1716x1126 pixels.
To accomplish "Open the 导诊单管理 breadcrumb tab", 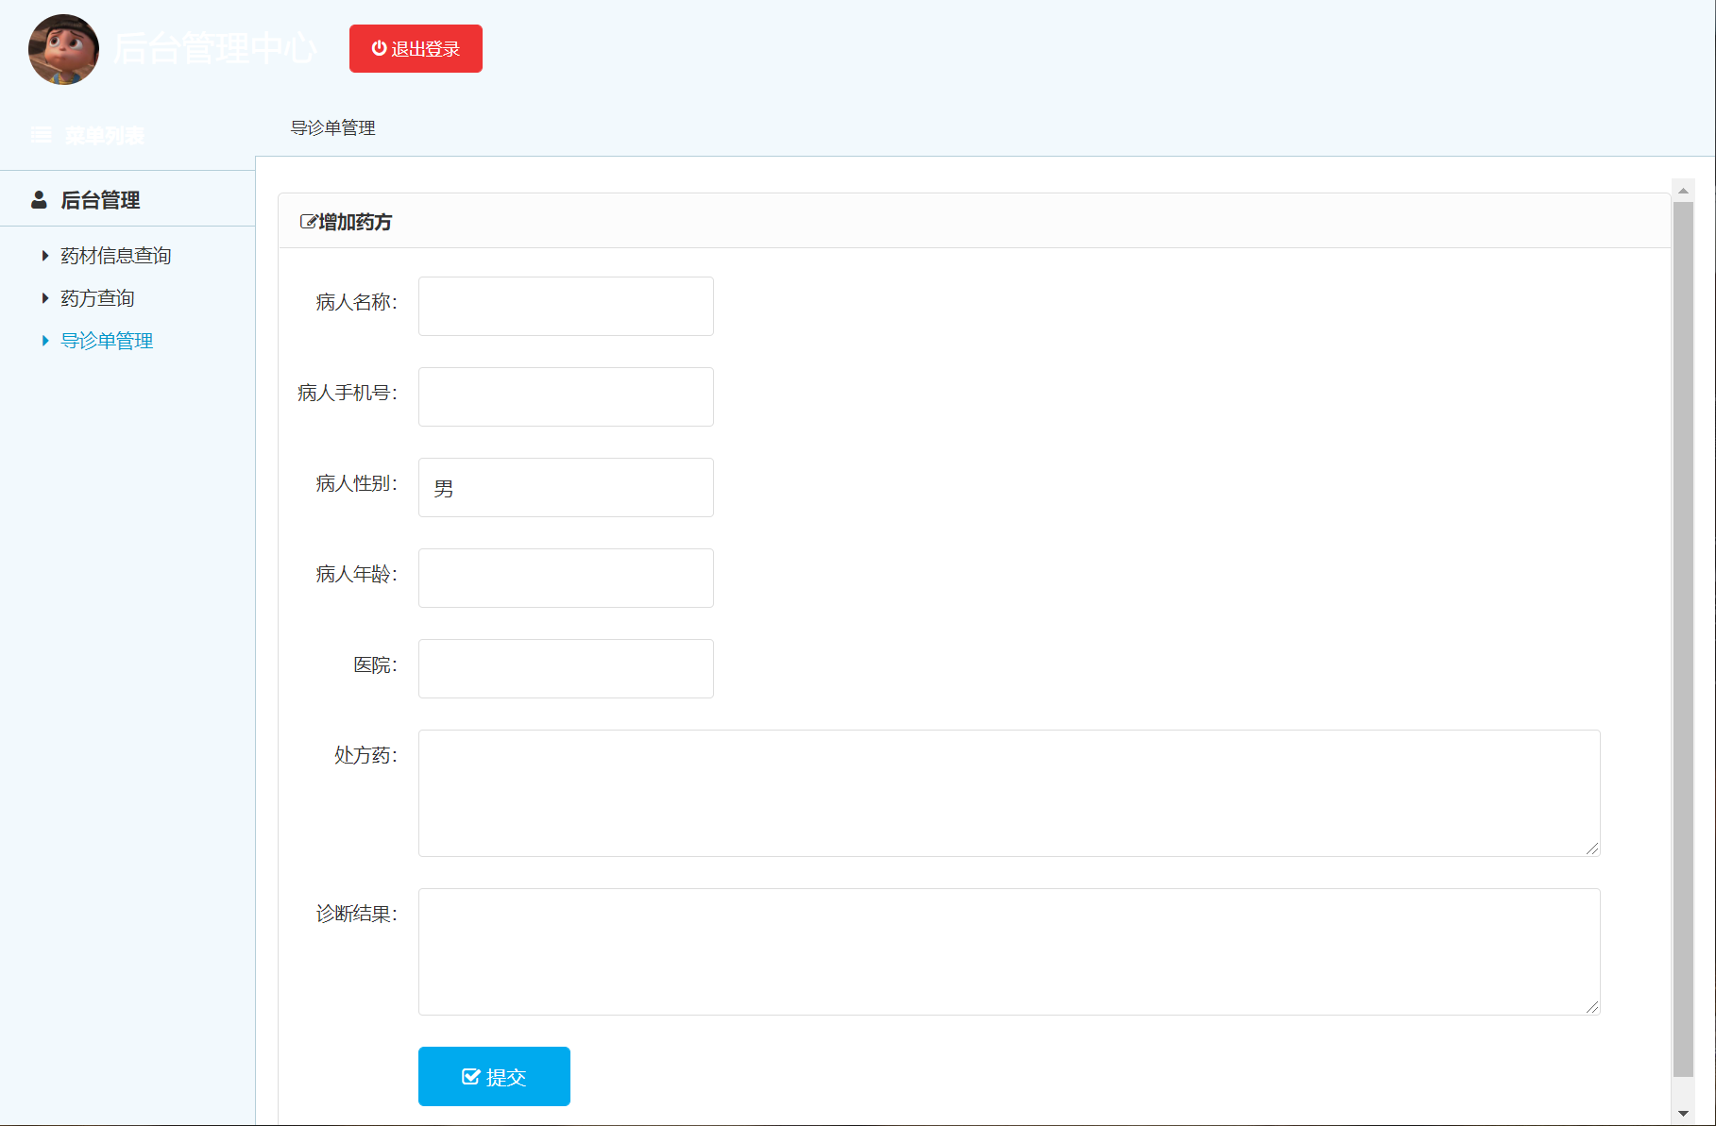I will coord(332,127).
